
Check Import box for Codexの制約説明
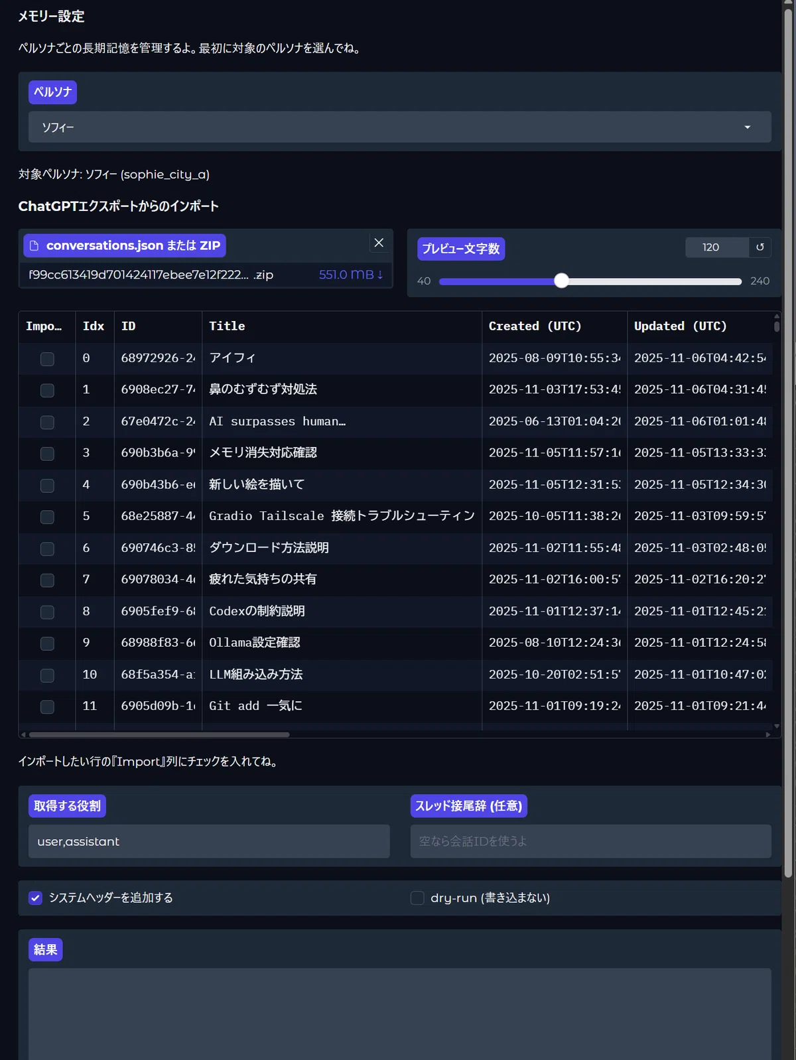click(47, 612)
